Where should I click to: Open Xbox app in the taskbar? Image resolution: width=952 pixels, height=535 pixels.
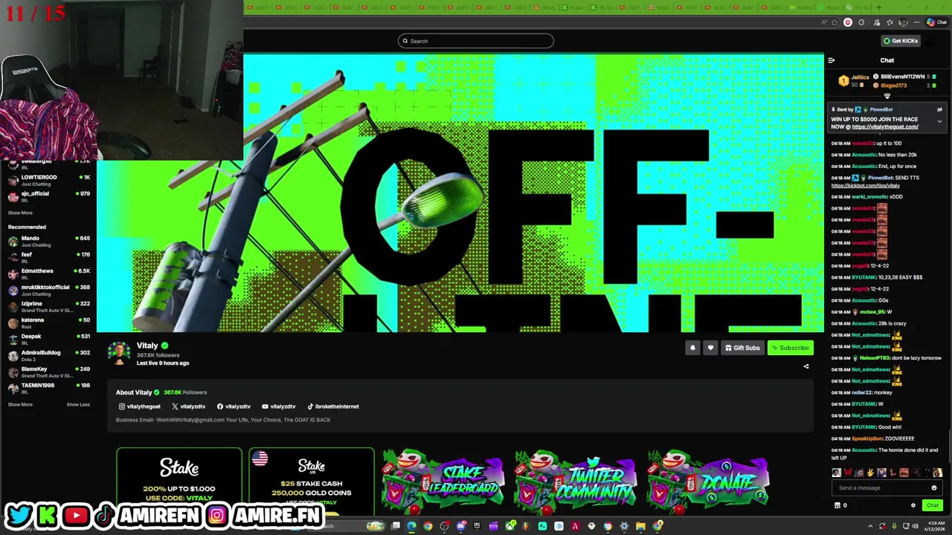click(510, 526)
